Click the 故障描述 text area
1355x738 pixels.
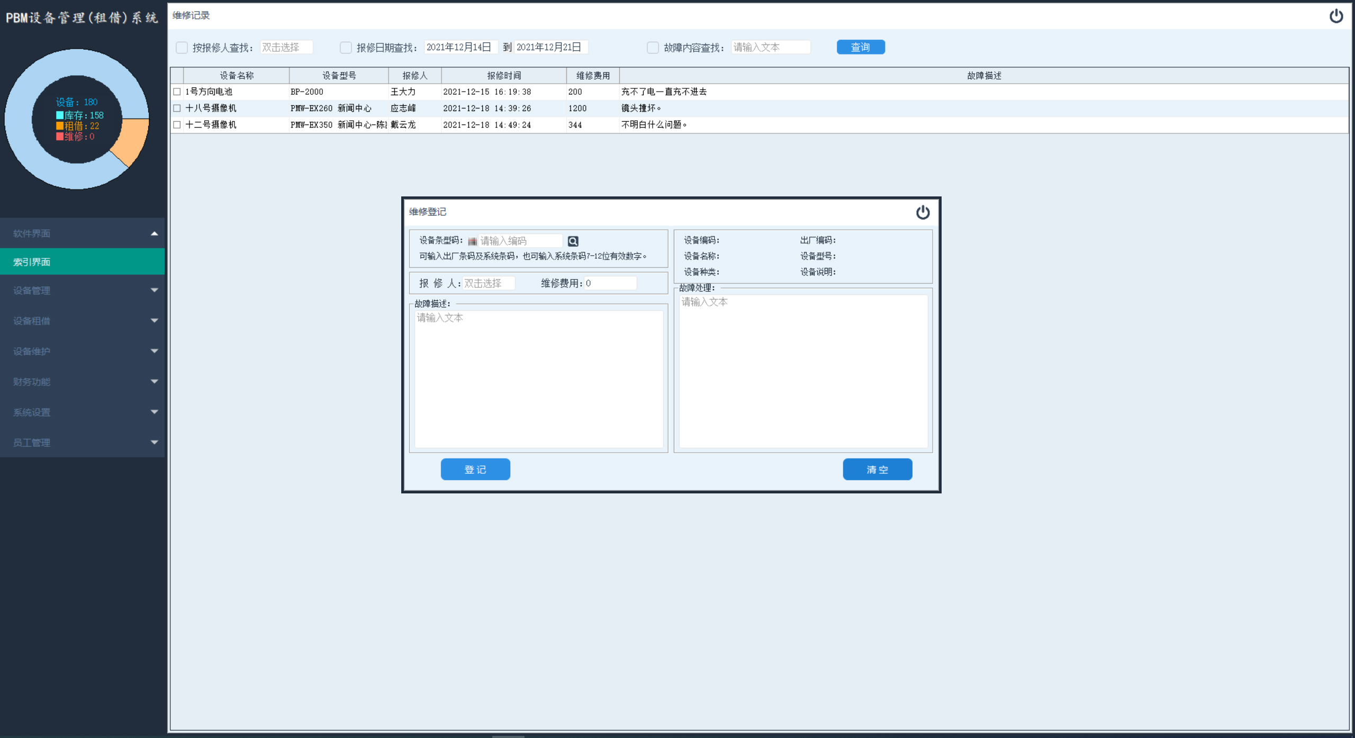[538, 379]
